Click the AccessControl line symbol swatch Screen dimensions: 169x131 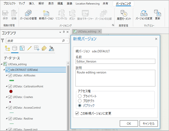pos(12,113)
